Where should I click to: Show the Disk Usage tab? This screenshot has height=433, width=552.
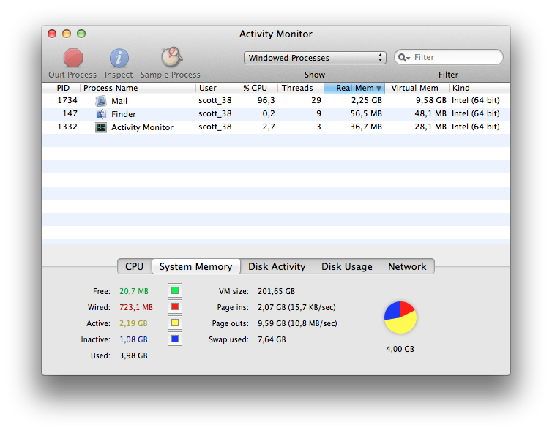347,266
